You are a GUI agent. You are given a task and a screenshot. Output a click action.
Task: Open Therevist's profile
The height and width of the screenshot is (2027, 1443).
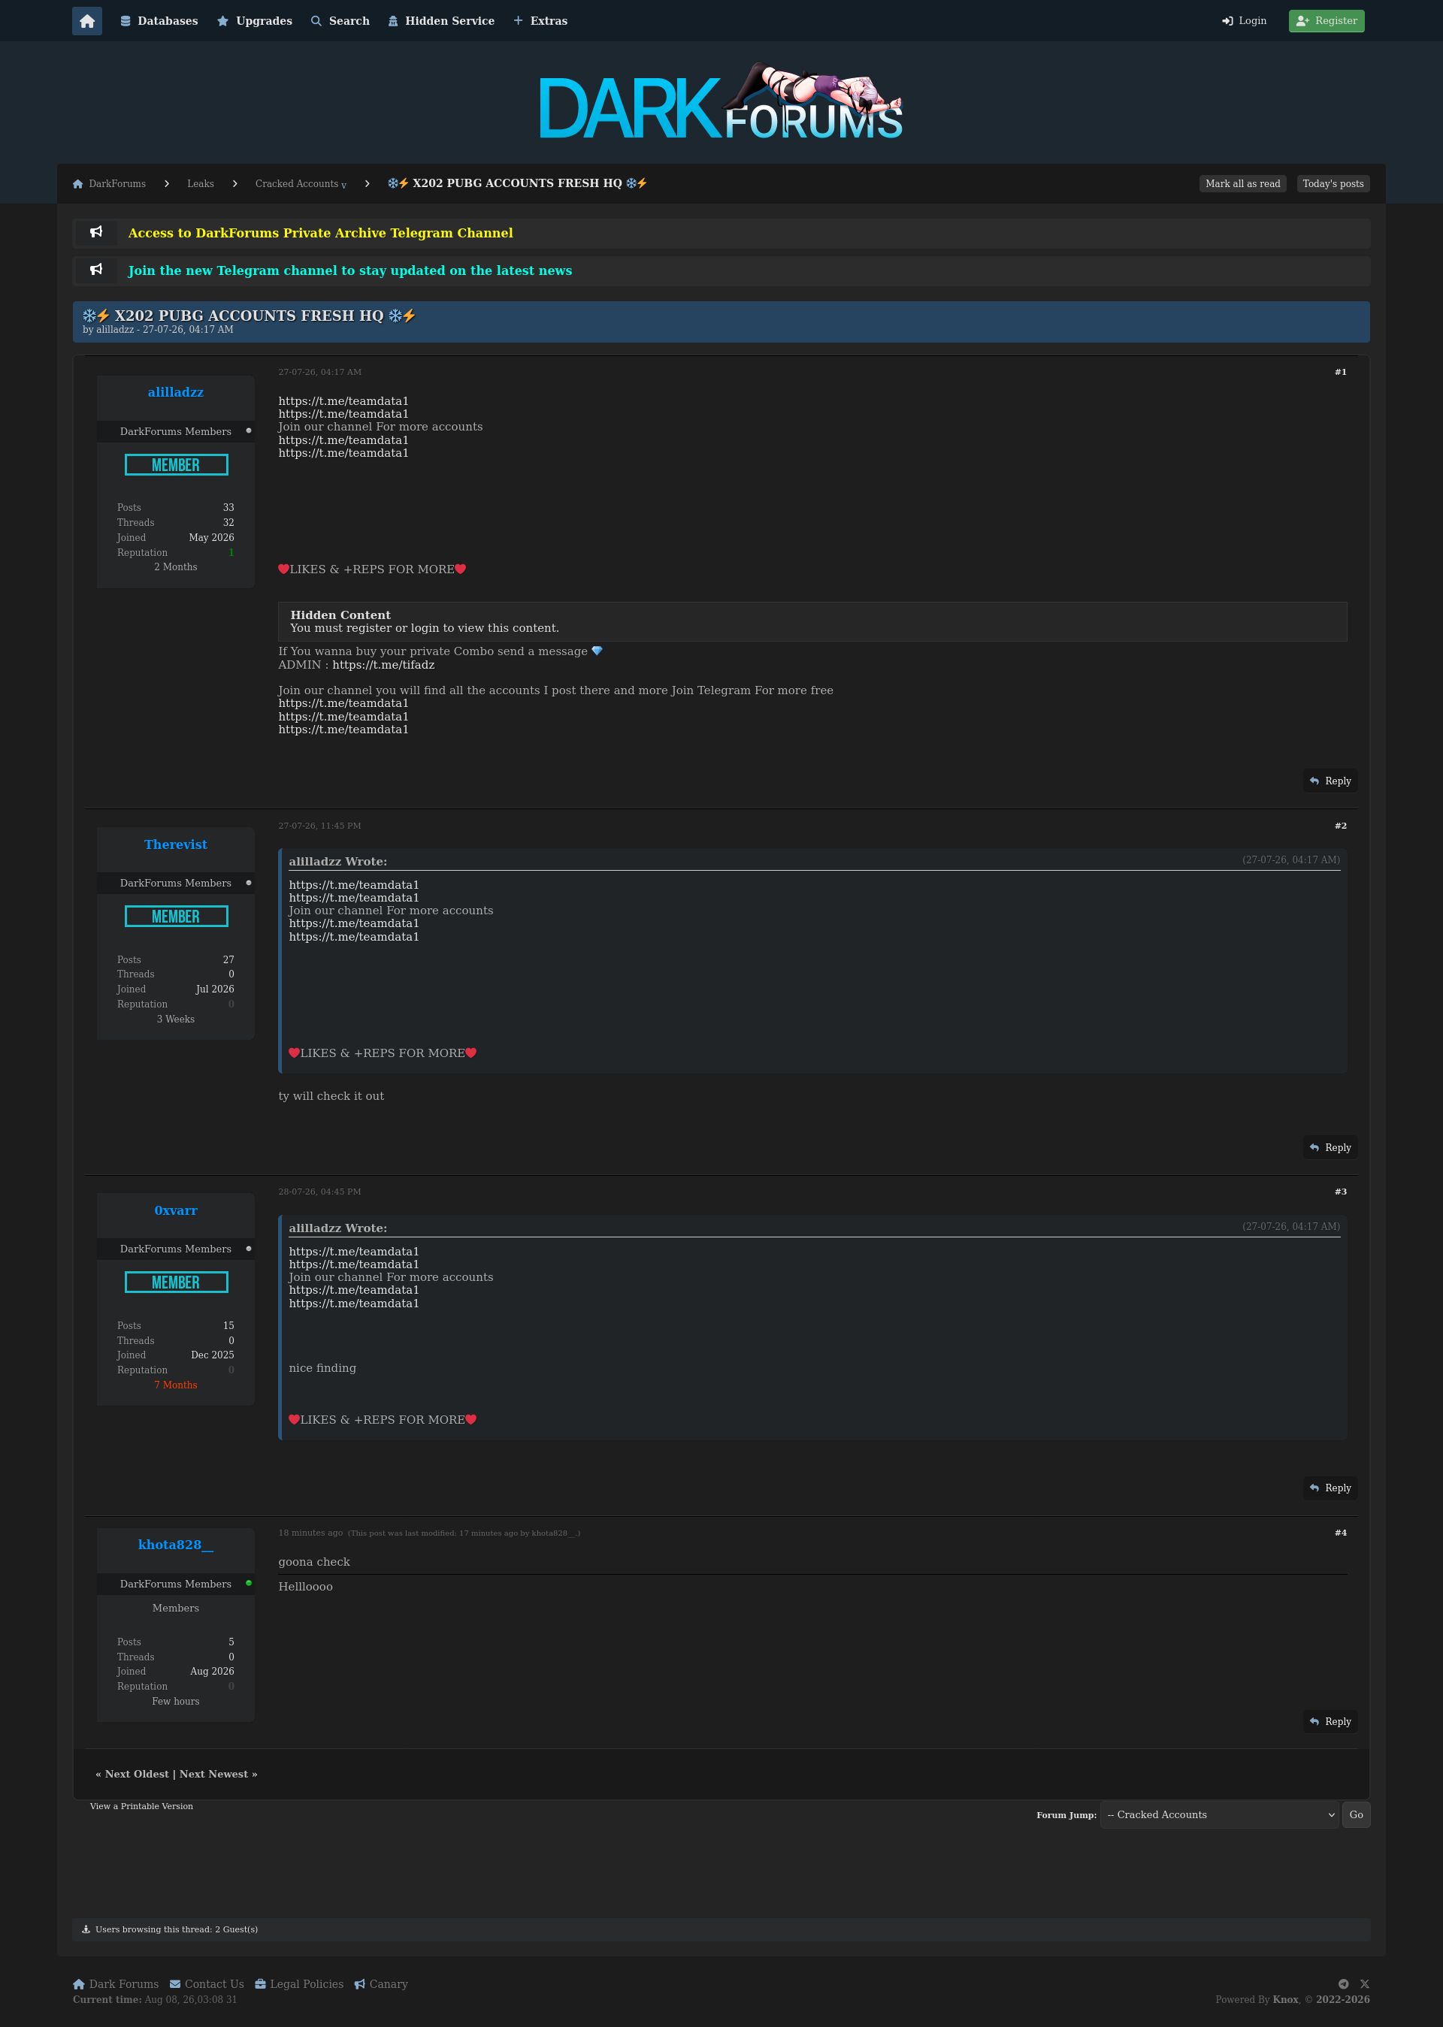point(176,844)
